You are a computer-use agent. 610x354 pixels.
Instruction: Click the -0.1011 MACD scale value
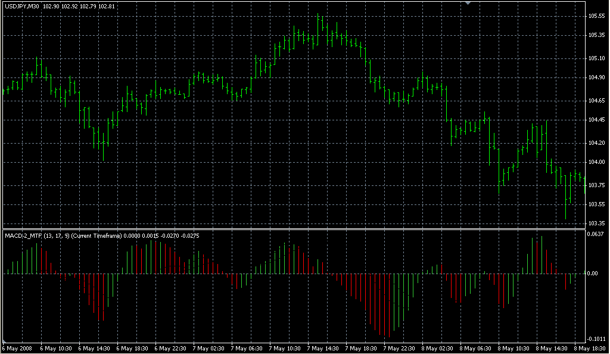[x=597, y=338]
